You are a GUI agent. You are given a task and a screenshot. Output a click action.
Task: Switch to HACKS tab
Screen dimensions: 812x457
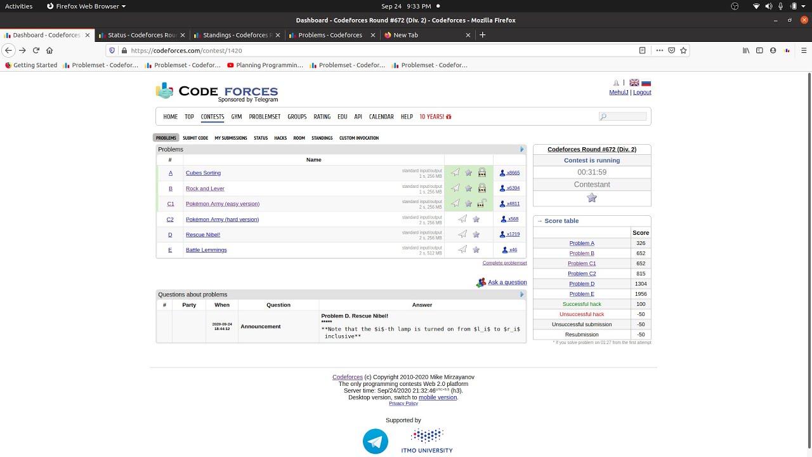tap(280, 138)
